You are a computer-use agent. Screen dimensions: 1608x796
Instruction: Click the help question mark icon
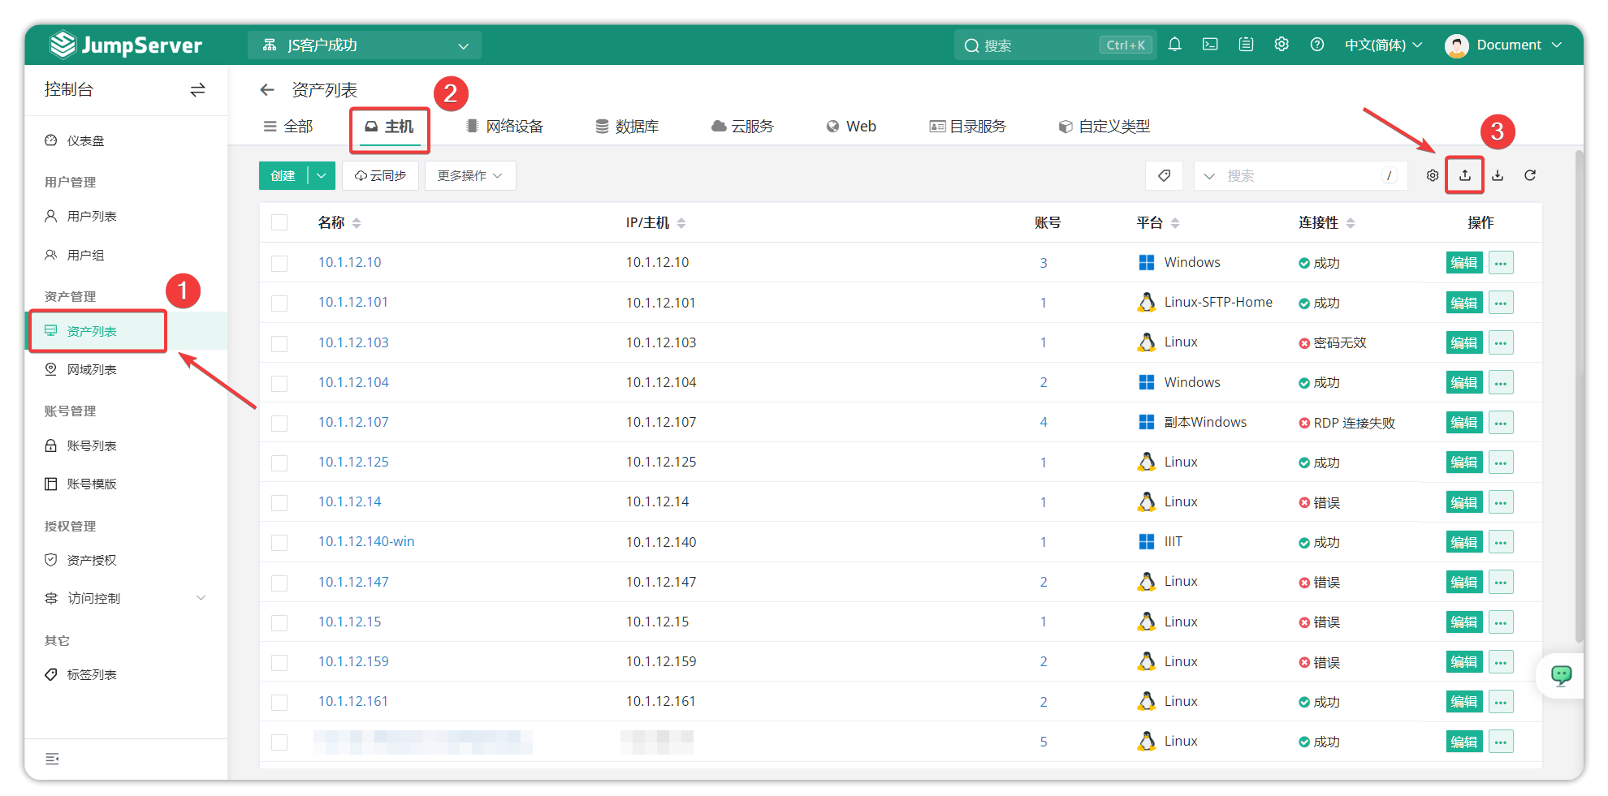1317,45
